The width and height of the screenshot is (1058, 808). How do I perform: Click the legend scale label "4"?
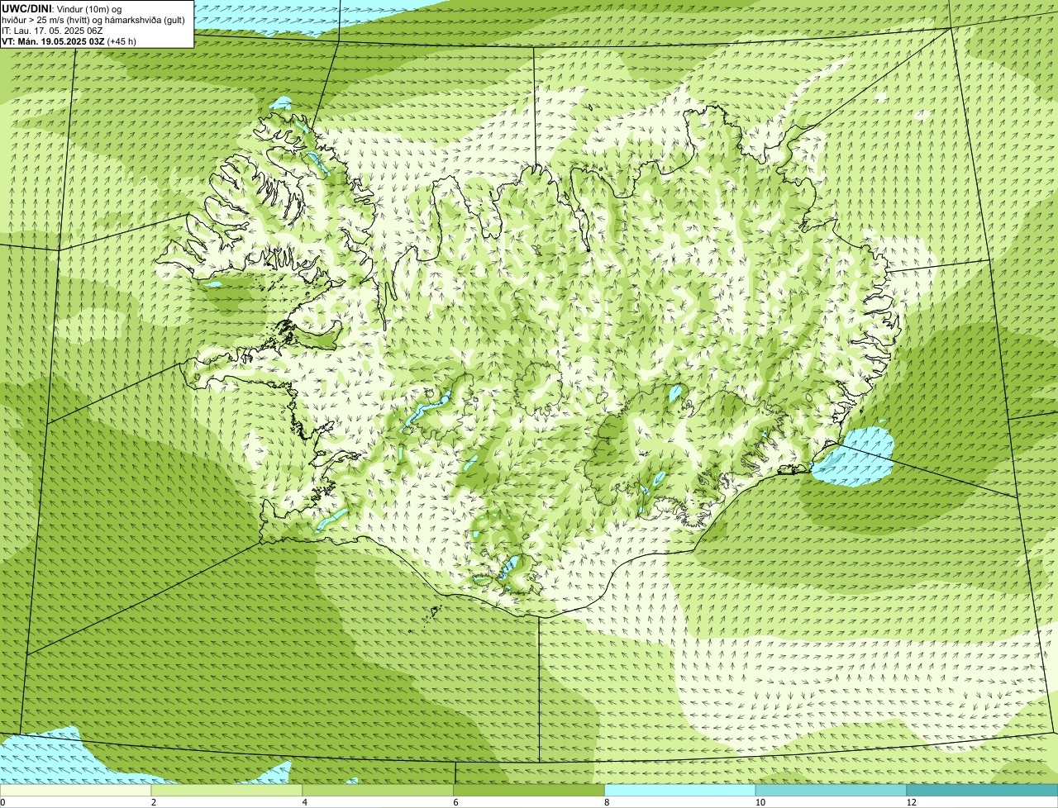[x=304, y=802]
